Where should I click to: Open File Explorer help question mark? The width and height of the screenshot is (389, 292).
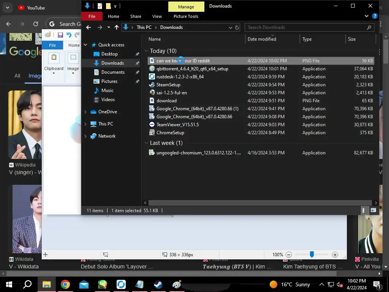pyautogui.click(x=375, y=16)
